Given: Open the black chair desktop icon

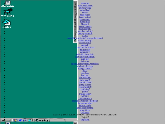Looking at the screenshot, I should pos(8,13).
